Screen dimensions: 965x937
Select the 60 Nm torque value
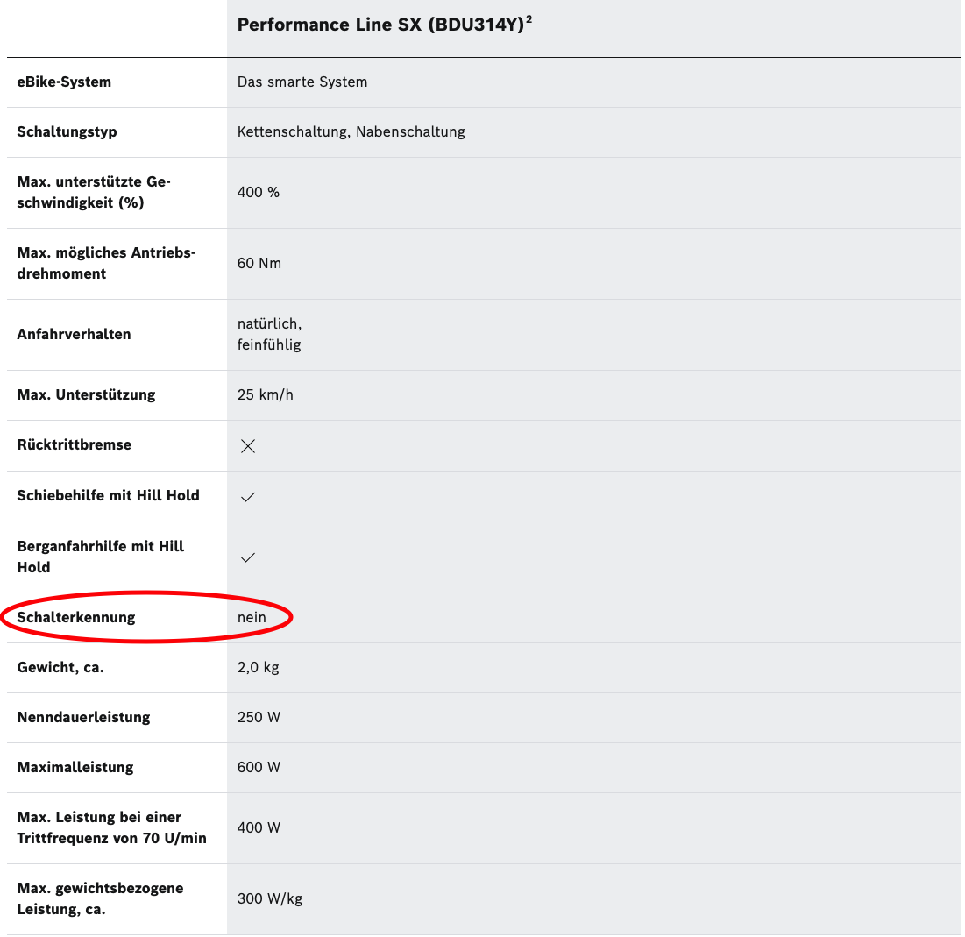tap(259, 264)
